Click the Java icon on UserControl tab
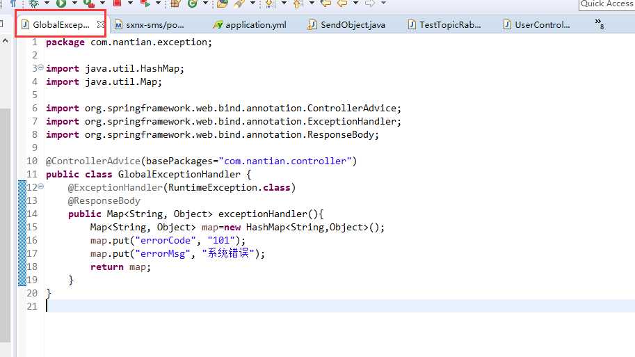 (506, 24)
